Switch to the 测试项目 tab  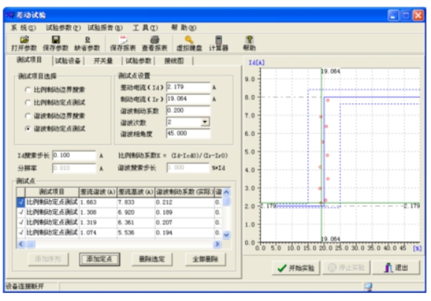point(29,60)
